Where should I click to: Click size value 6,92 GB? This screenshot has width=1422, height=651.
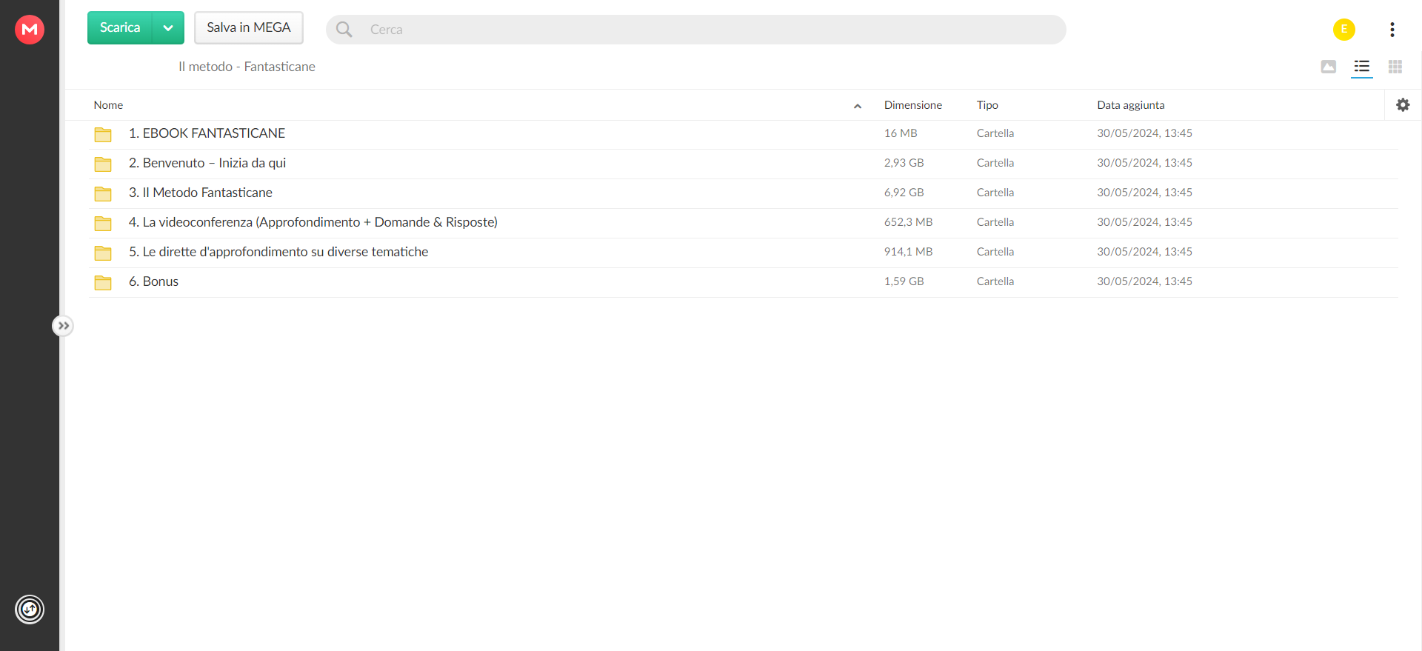(904, 193)
